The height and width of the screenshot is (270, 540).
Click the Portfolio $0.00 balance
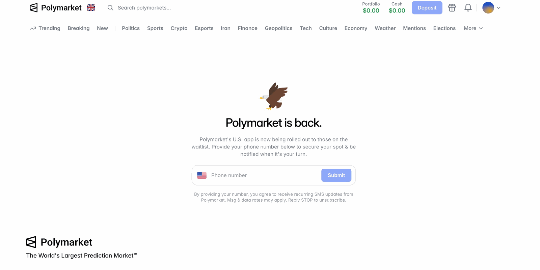371,10
